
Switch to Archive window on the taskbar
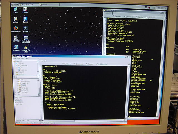(x=49, y=4)
